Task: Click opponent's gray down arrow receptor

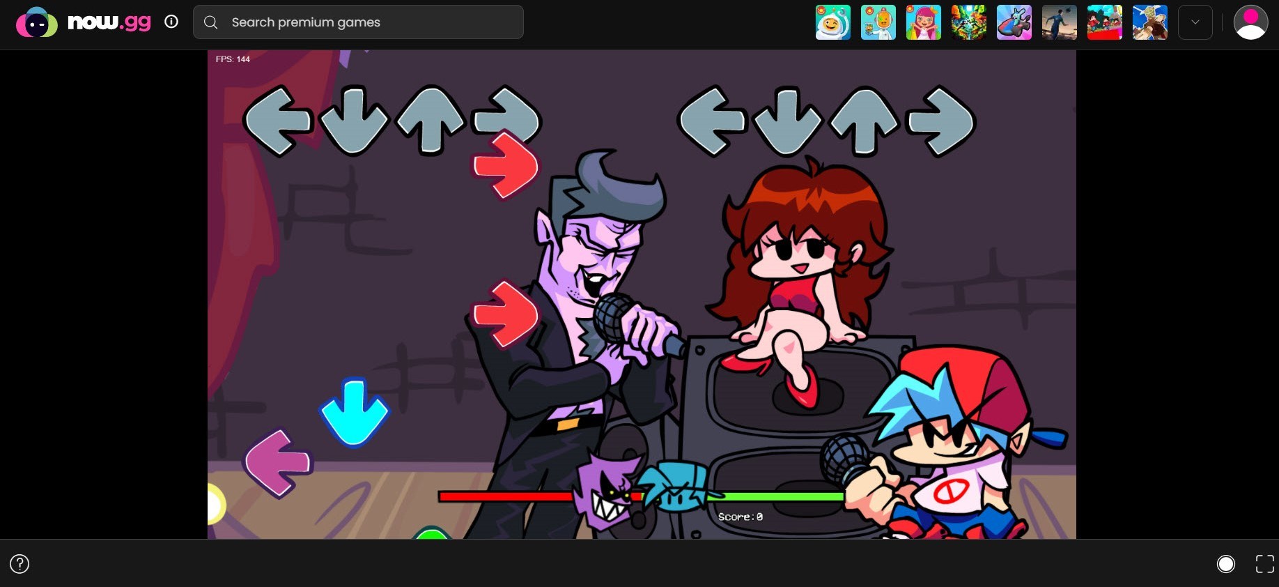Action: point(354,121)
